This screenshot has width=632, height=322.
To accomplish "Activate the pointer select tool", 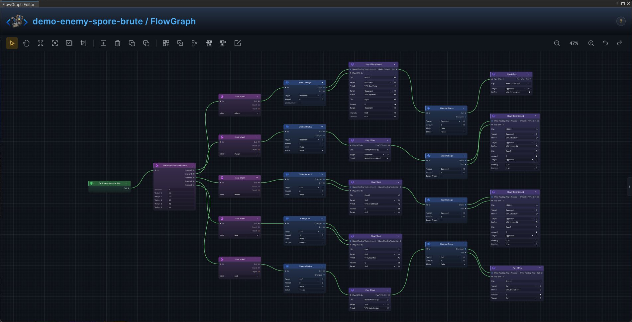I will point(12,43).
